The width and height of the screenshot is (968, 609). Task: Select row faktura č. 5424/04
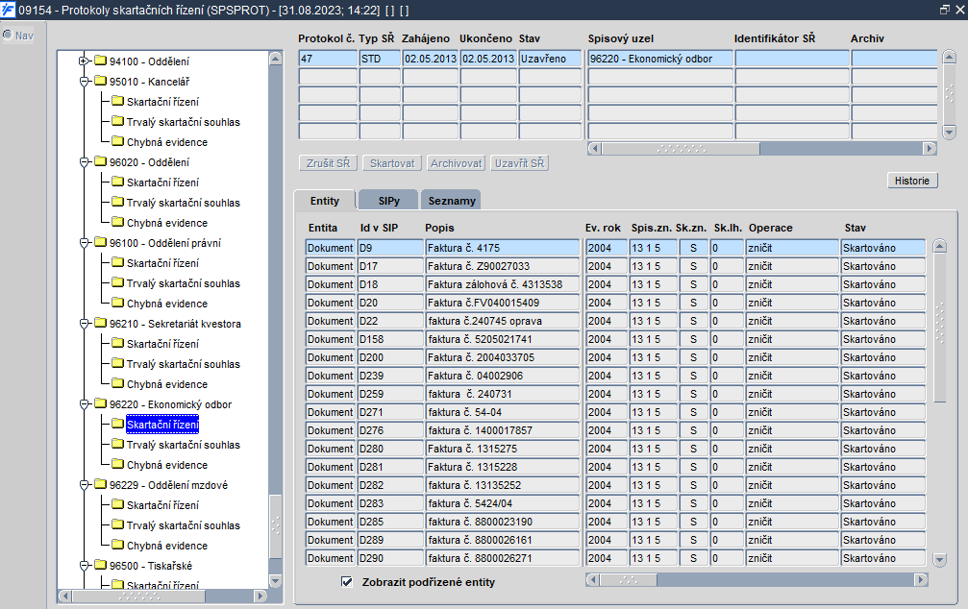503,503
